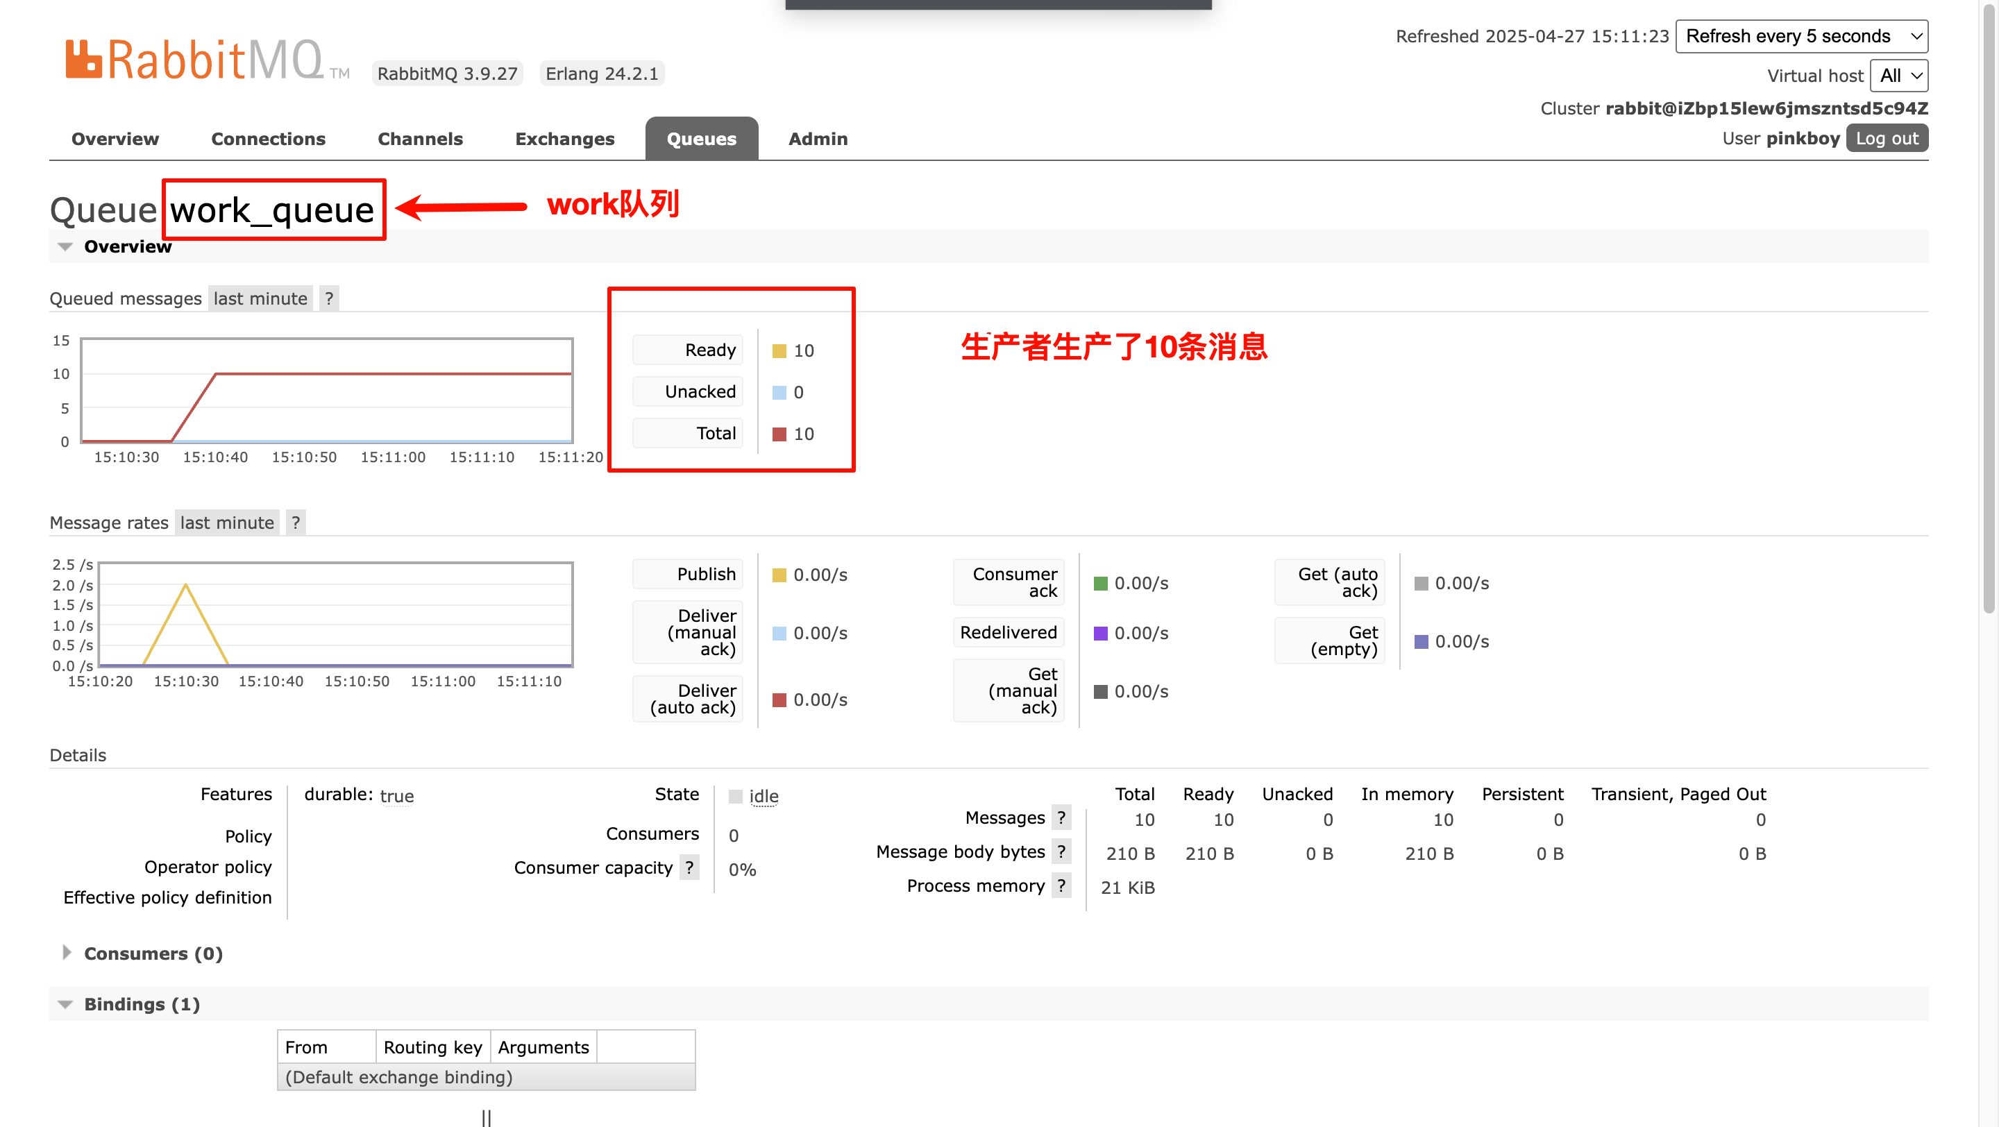Collapse the Bindings (1) section
Screen dimensions: 1999x1127
[x=141, y=1004]
